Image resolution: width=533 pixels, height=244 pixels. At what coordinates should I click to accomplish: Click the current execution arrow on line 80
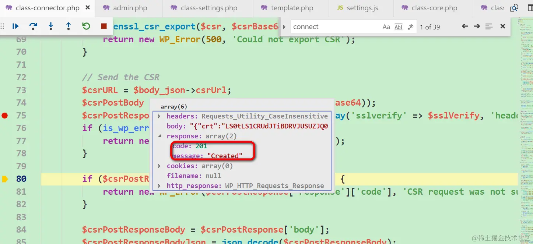coord(5,179)
